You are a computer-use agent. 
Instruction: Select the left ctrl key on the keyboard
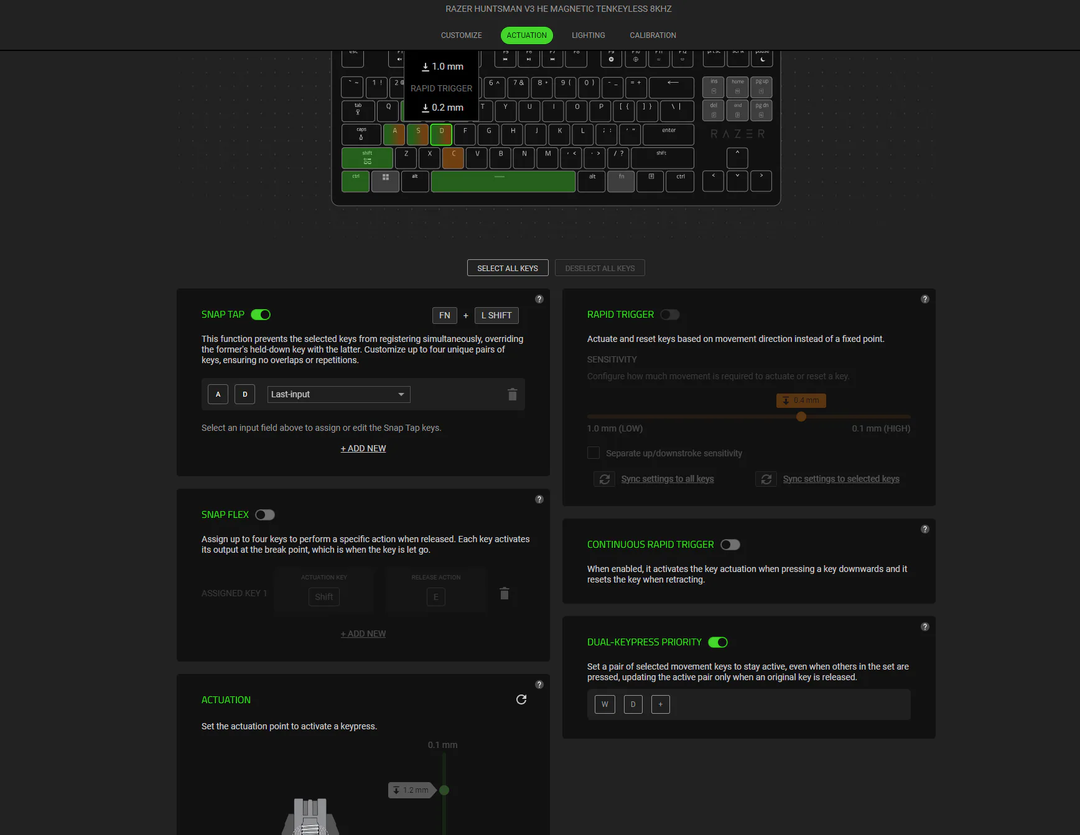(x=356, y=181)
